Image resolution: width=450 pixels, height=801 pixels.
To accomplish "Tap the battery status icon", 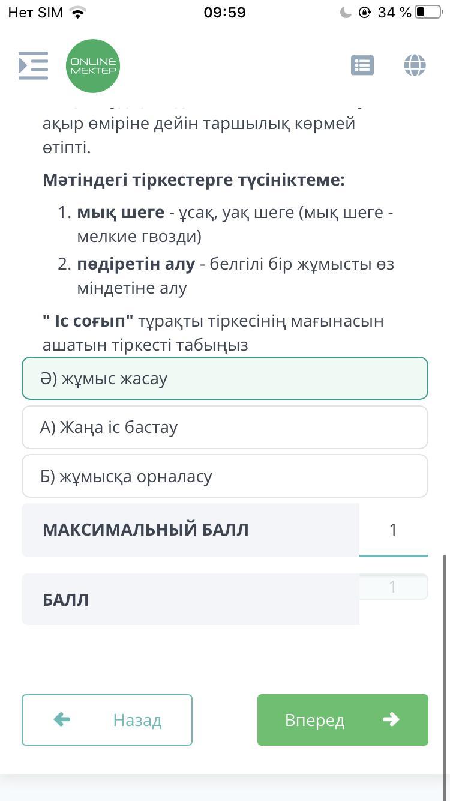I will click(428, 13).
